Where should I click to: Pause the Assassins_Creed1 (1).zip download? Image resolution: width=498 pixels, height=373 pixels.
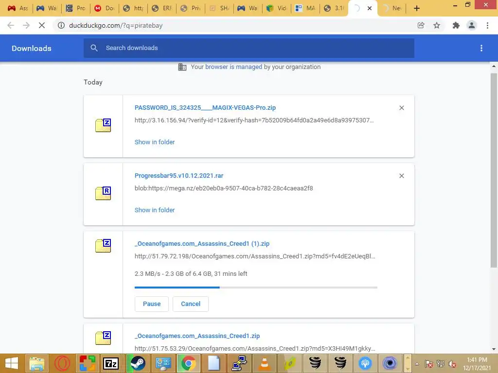[152, 304]
